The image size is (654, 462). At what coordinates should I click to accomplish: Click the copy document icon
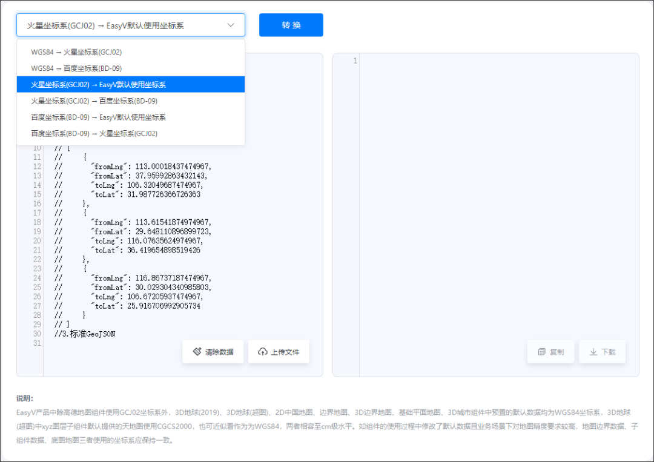(541, 352)
